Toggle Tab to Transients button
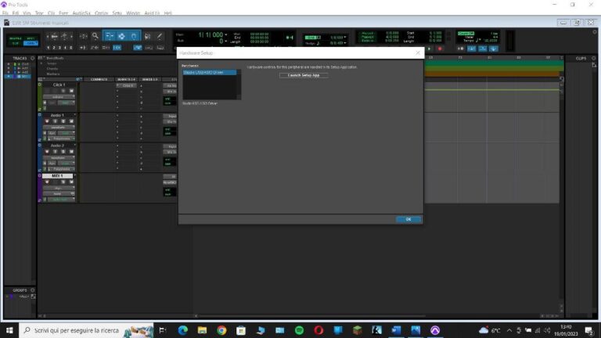This screenshot has width=601, height=338. point(83,48)
